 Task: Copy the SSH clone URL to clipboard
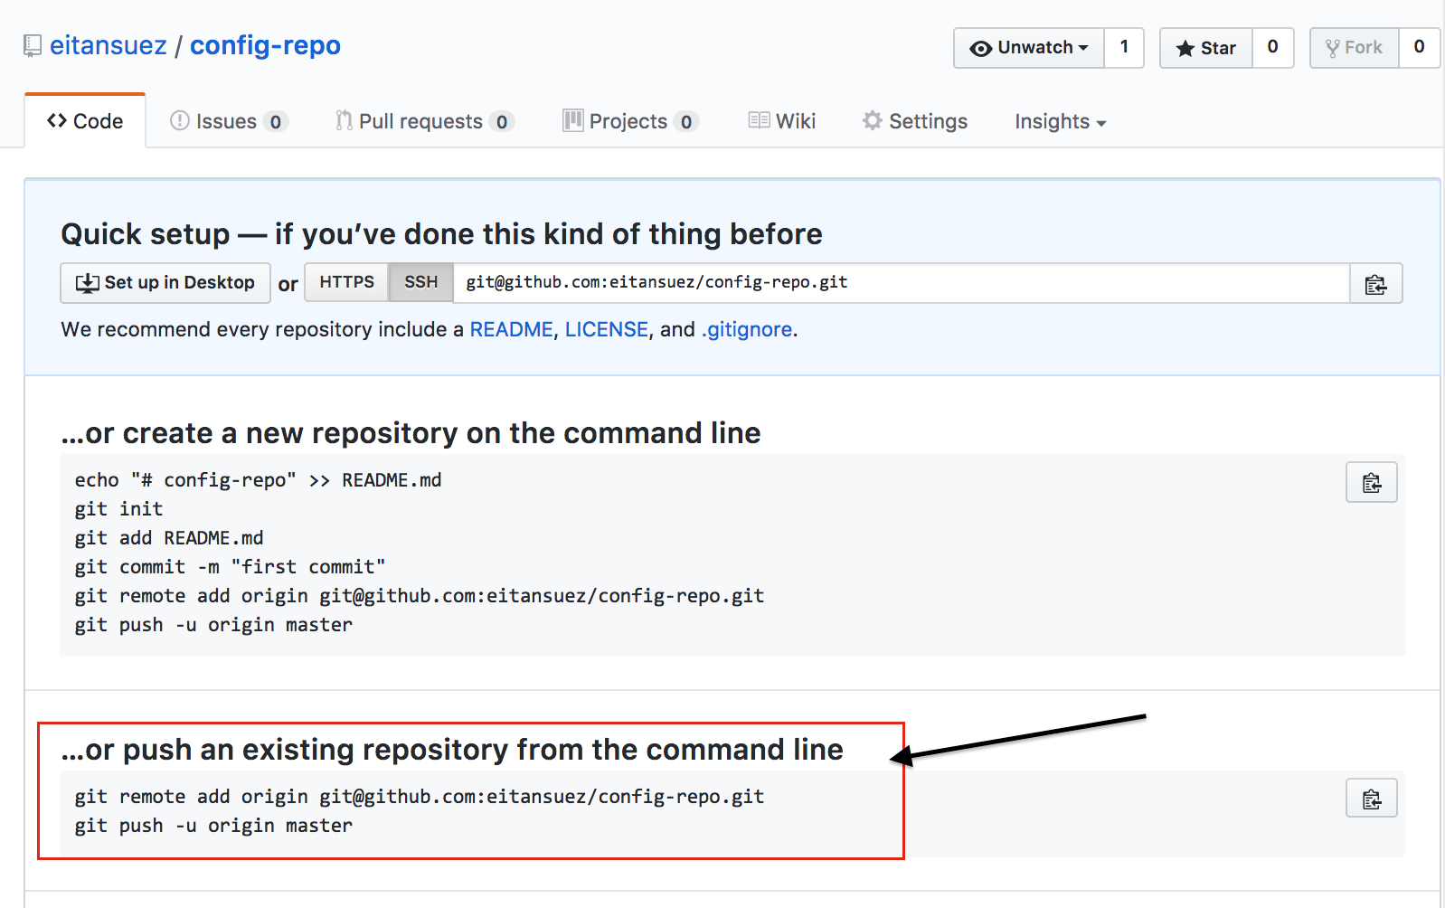click(1375, 284)
